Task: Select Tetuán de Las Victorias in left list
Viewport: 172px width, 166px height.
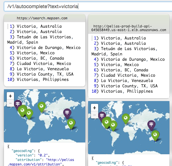Action: click(x=40, y=39)
